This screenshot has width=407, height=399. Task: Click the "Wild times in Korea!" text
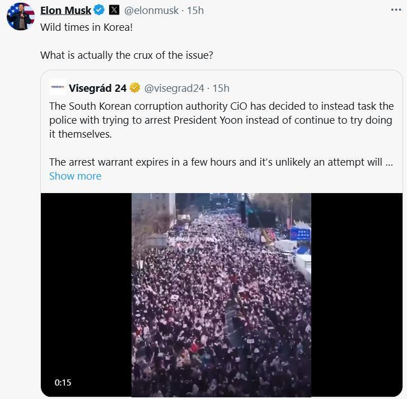point(86,27)
